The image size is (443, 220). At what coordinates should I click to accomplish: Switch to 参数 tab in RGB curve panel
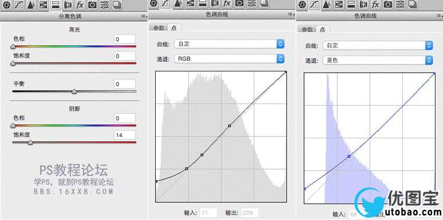(x=159, y=28)
